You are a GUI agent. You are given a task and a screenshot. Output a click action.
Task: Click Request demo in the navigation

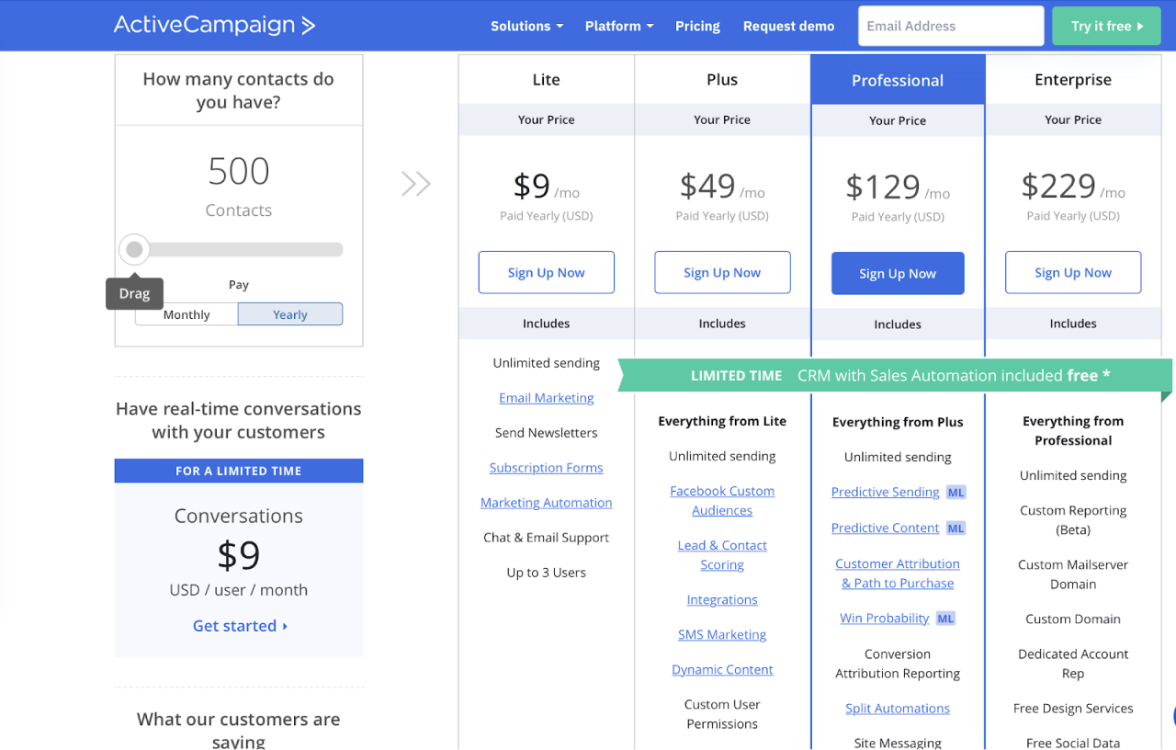tap(788, 26)
